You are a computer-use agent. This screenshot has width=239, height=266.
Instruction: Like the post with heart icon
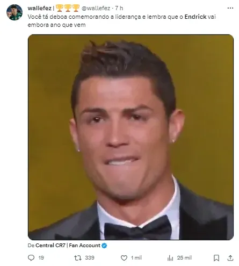coord(124,258)
